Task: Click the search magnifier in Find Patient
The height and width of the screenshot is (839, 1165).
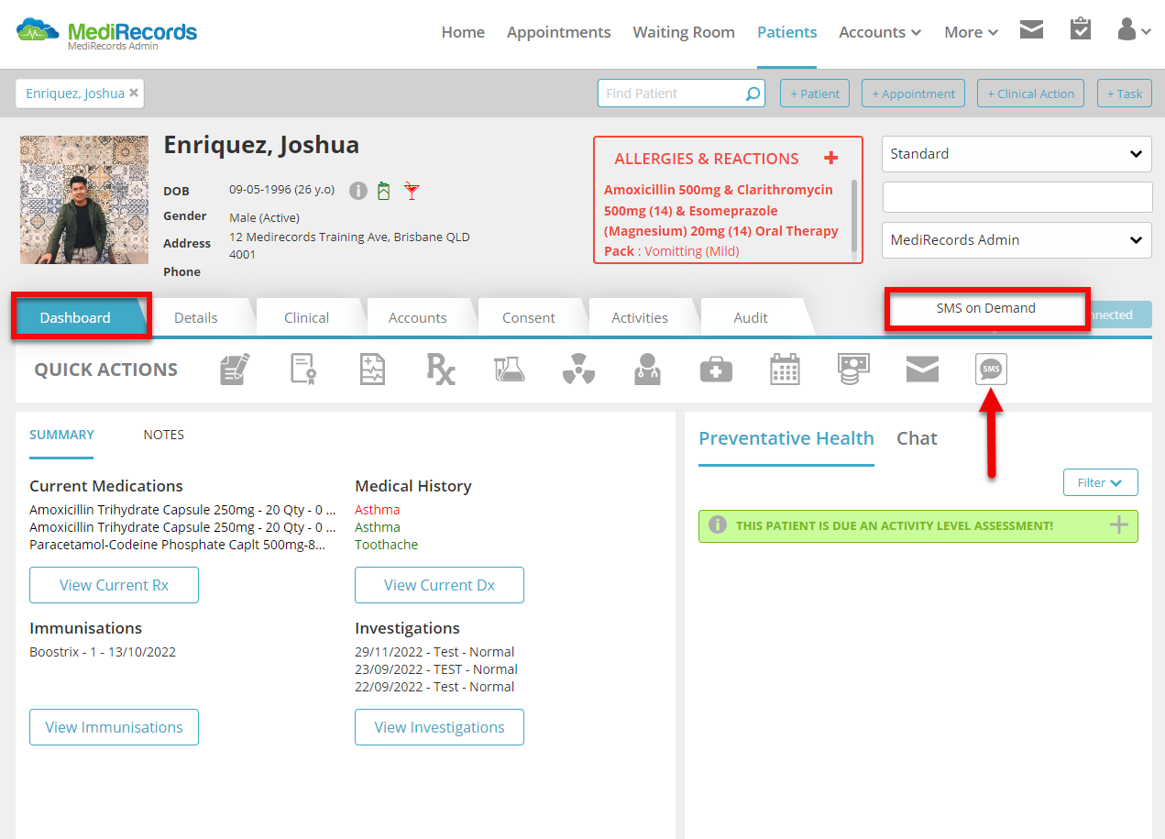Action: [753, 94]
